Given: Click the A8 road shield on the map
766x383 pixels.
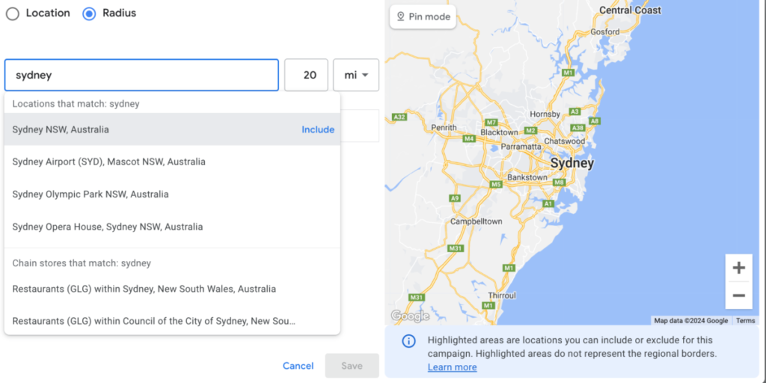Looking at the screenshot, I should [x=594, y=121].
